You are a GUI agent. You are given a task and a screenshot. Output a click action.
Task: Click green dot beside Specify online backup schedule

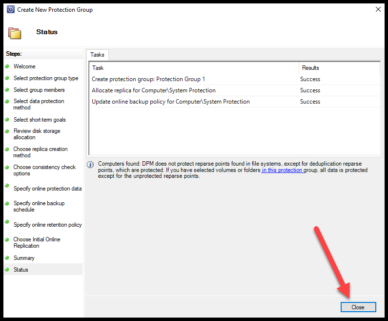7,203
